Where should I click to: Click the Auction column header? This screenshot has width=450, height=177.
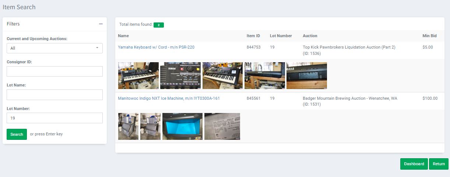(310, 36)
